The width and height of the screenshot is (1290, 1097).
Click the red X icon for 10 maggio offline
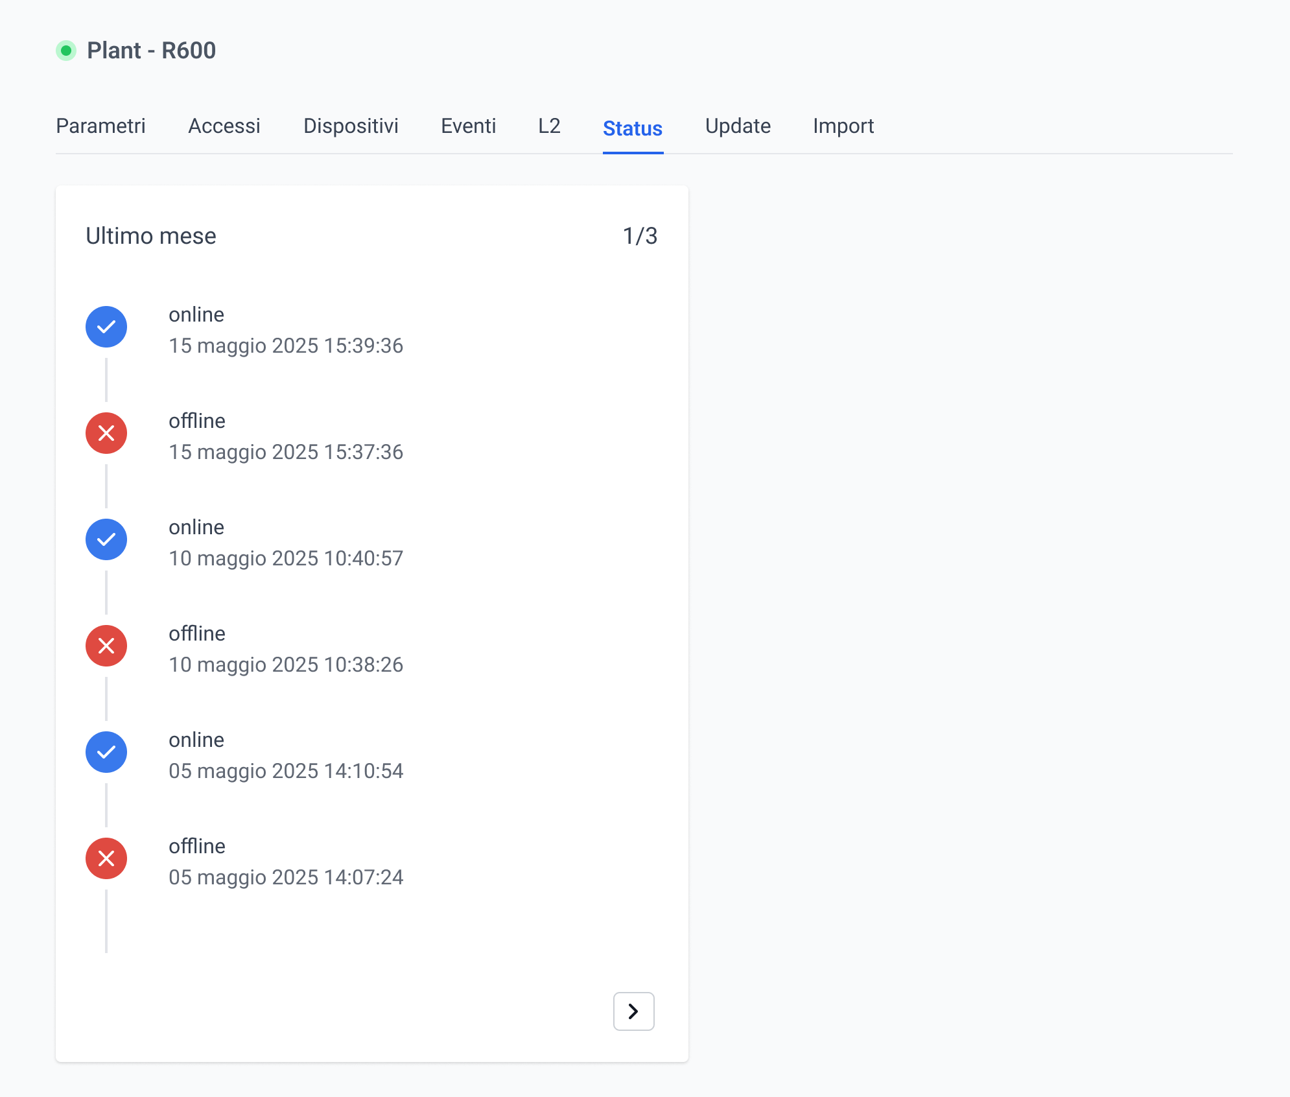point(106,646)
